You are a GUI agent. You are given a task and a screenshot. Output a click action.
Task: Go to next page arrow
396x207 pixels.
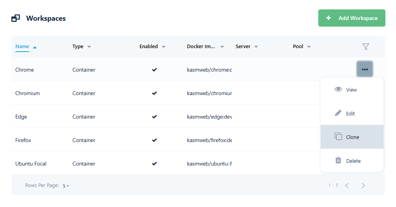click(363, 185)
